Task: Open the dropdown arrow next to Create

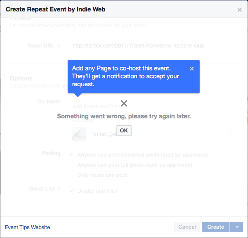Action: click(x=237, y=227)
